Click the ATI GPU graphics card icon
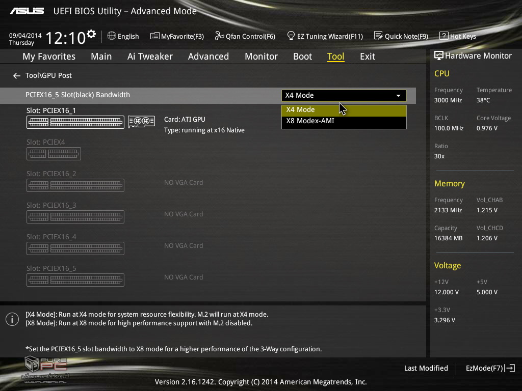This screenshot has height=391, width=522. tap(142, 122)
